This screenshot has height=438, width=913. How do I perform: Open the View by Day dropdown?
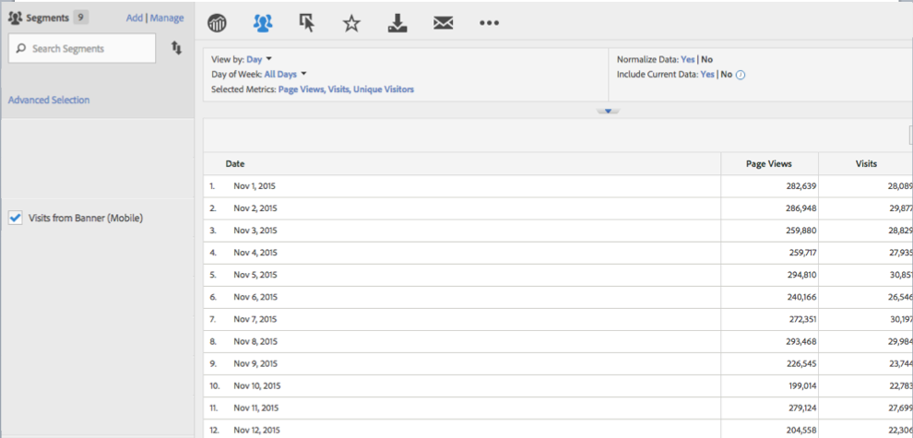pyautogui.click(x=259, y=59)
